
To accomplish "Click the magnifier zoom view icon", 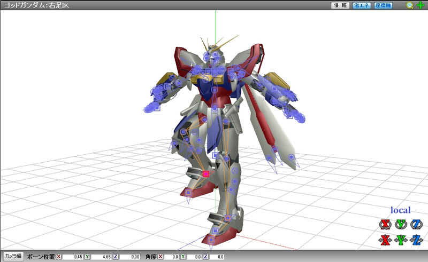I will [x=409, y=5].
